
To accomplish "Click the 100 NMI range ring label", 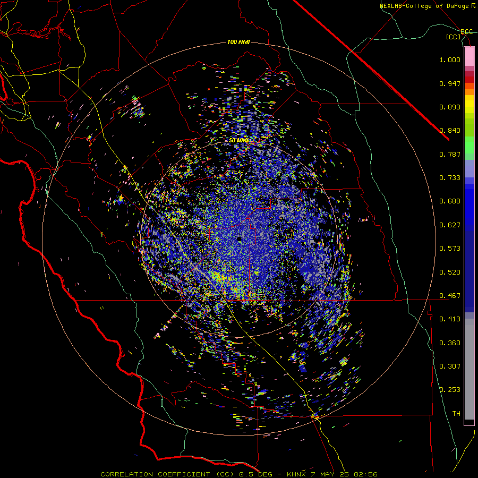I will 238,42.
